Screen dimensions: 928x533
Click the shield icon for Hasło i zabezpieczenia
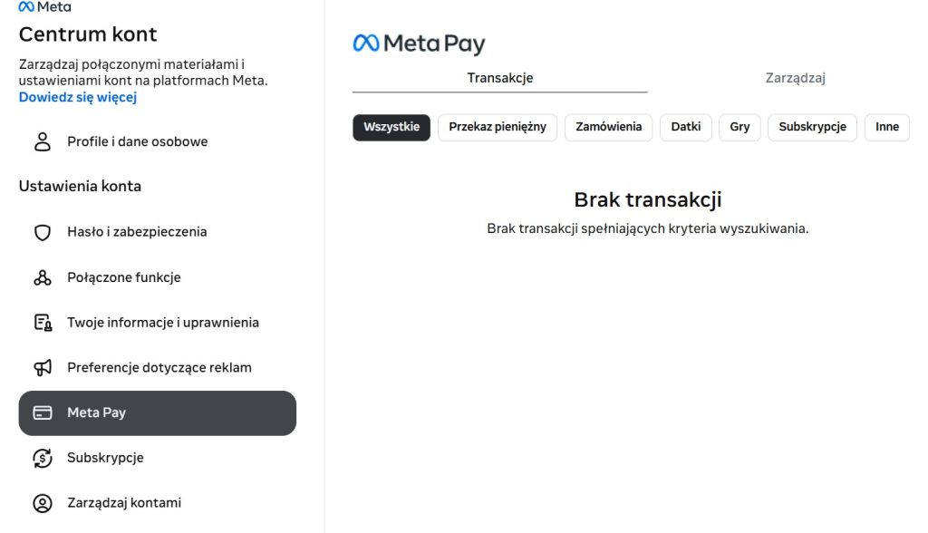43,232
